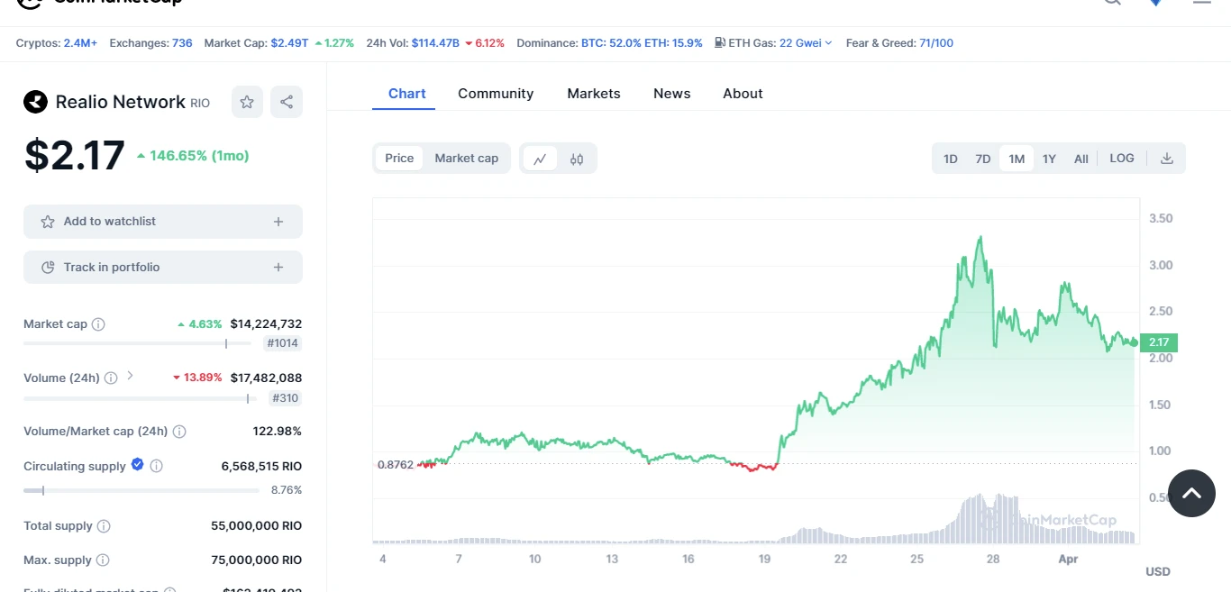Open the Chart tab
The height and width of the screenshot is (592, 1231).
[x=407, y=94]
